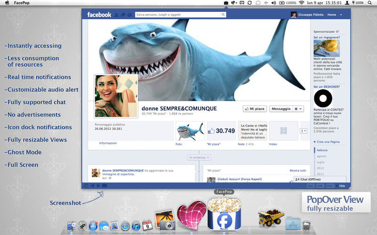This screenshot has height=235, width=377.
Task: Open the Chat (Offline) bar
Action: pos(320,180)
